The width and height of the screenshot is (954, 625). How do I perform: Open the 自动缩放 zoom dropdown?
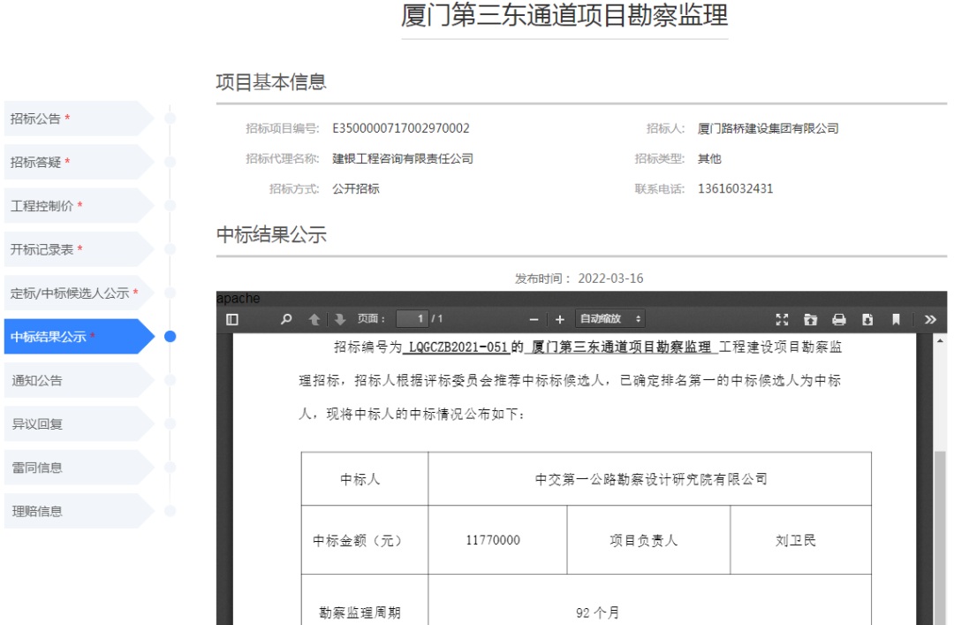coord(610,318)
